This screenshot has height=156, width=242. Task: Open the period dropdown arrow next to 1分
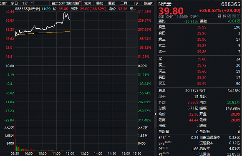tap(32, 3)
